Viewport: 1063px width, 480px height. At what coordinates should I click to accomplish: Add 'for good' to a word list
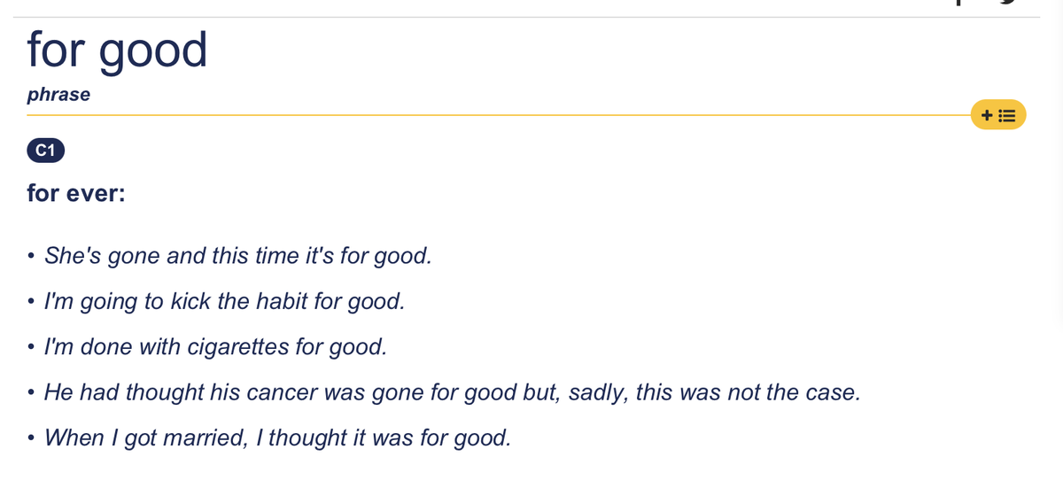[998, 115]
